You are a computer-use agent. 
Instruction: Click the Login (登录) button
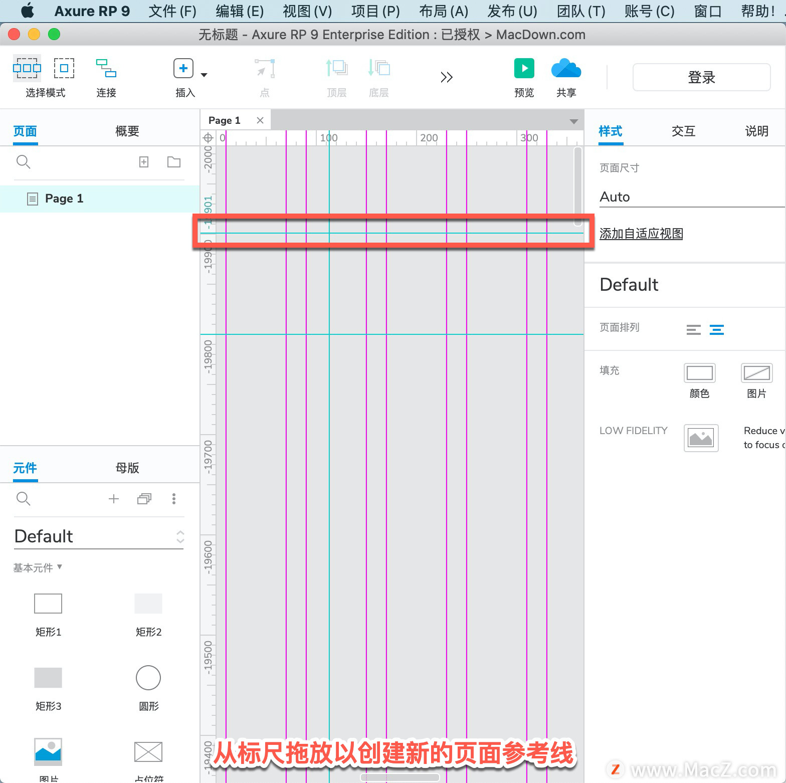click(x=701, y=77)
